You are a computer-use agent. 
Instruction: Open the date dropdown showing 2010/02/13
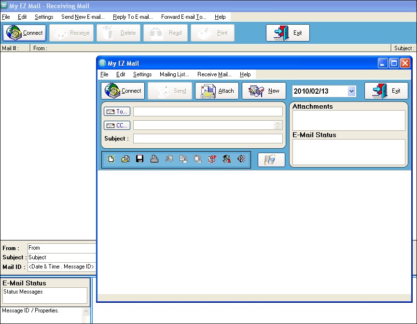point(351,91)
